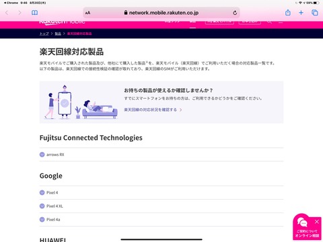Open the online consultation chat bubble
323x242 pixels.
pos(307,227)
